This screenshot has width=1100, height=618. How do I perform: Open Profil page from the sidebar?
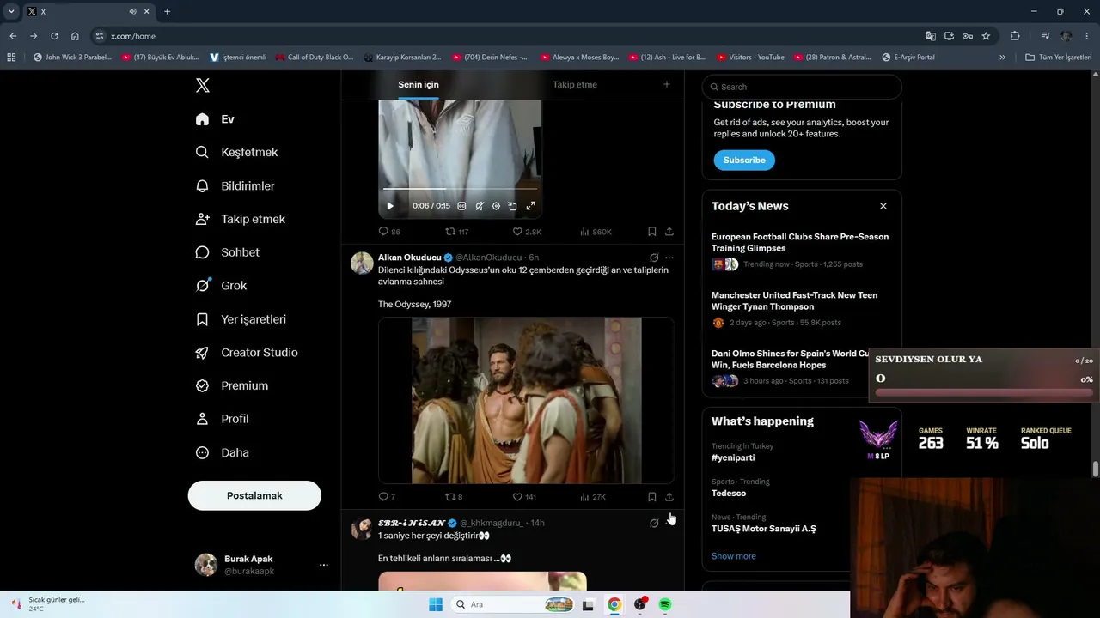222,419
